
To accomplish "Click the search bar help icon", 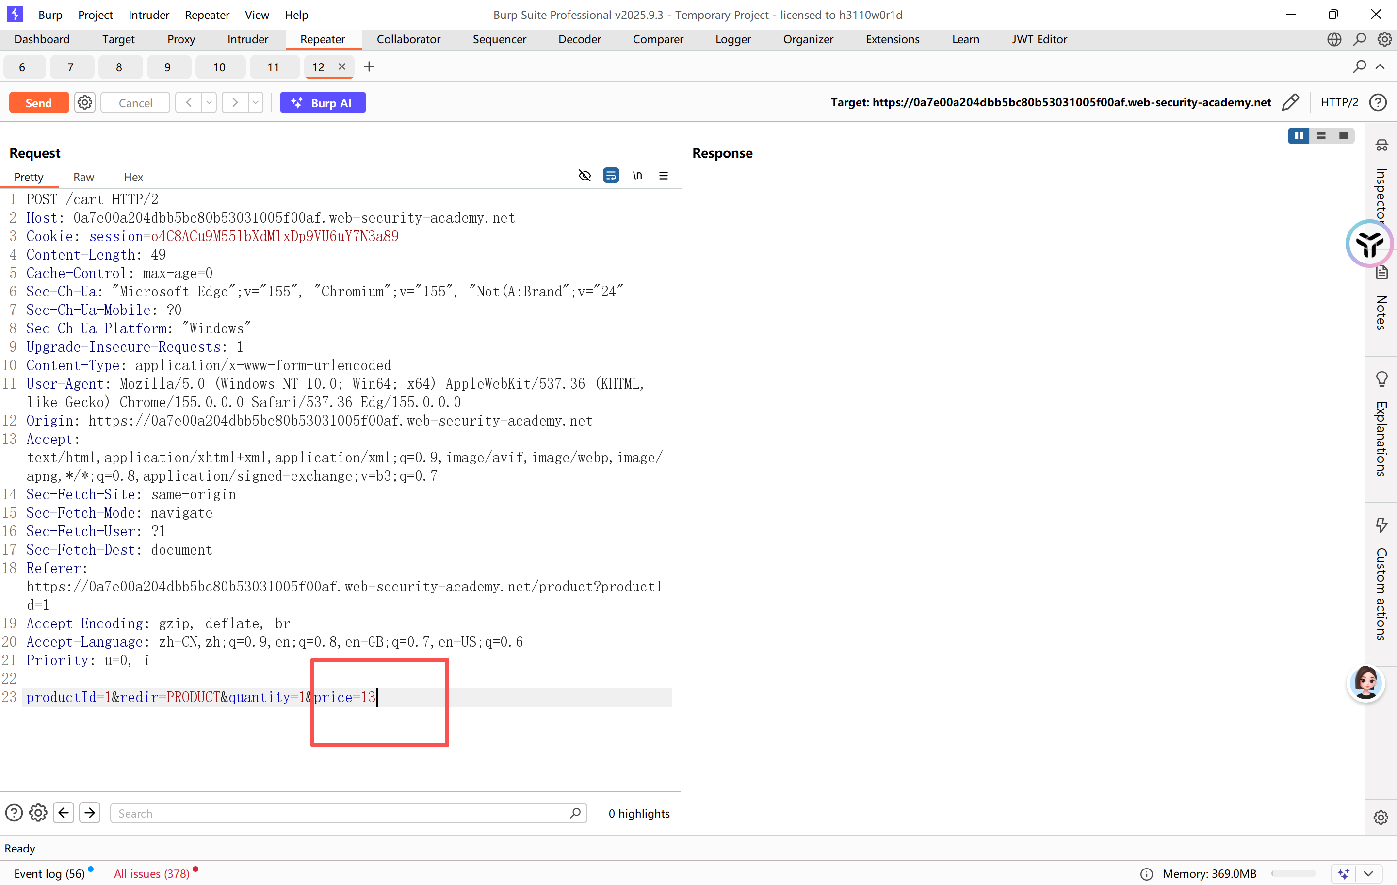I will pyautogui.click(x=14, y=813).
